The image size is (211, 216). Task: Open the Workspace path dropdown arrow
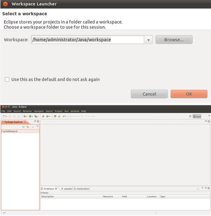(x=148, y=40)
